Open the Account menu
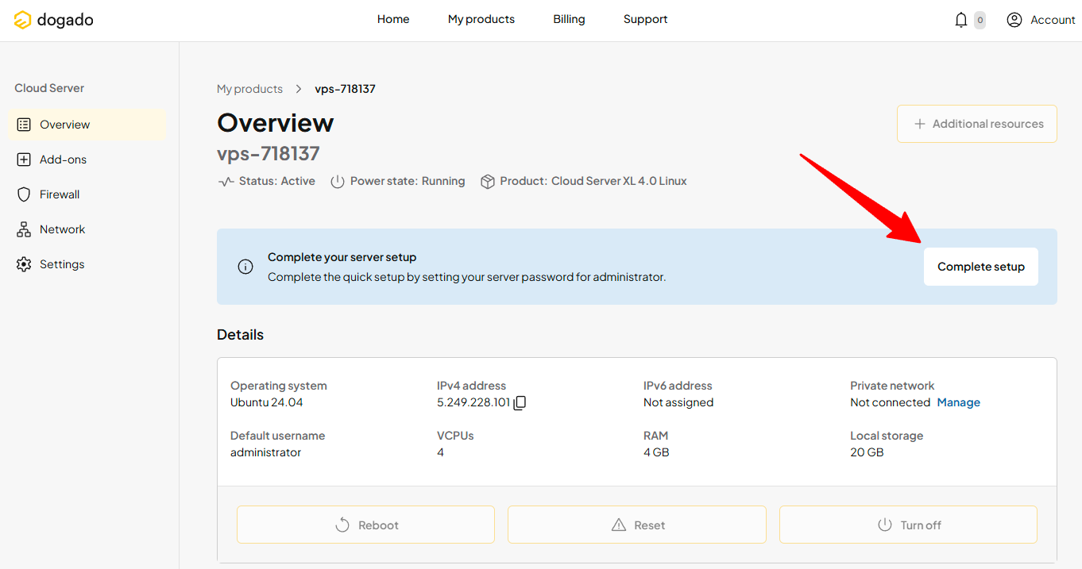1082x569 pixels. 1041,20
